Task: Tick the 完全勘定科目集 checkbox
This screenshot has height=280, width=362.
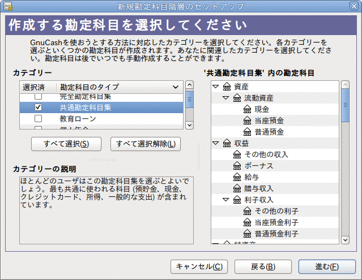Action: click(38, 97)
